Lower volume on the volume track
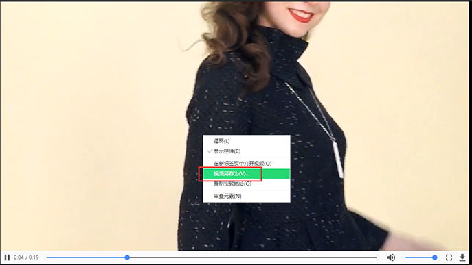Image resolution: width=472 pixels, height=265 pixels. tap(418, 257)
